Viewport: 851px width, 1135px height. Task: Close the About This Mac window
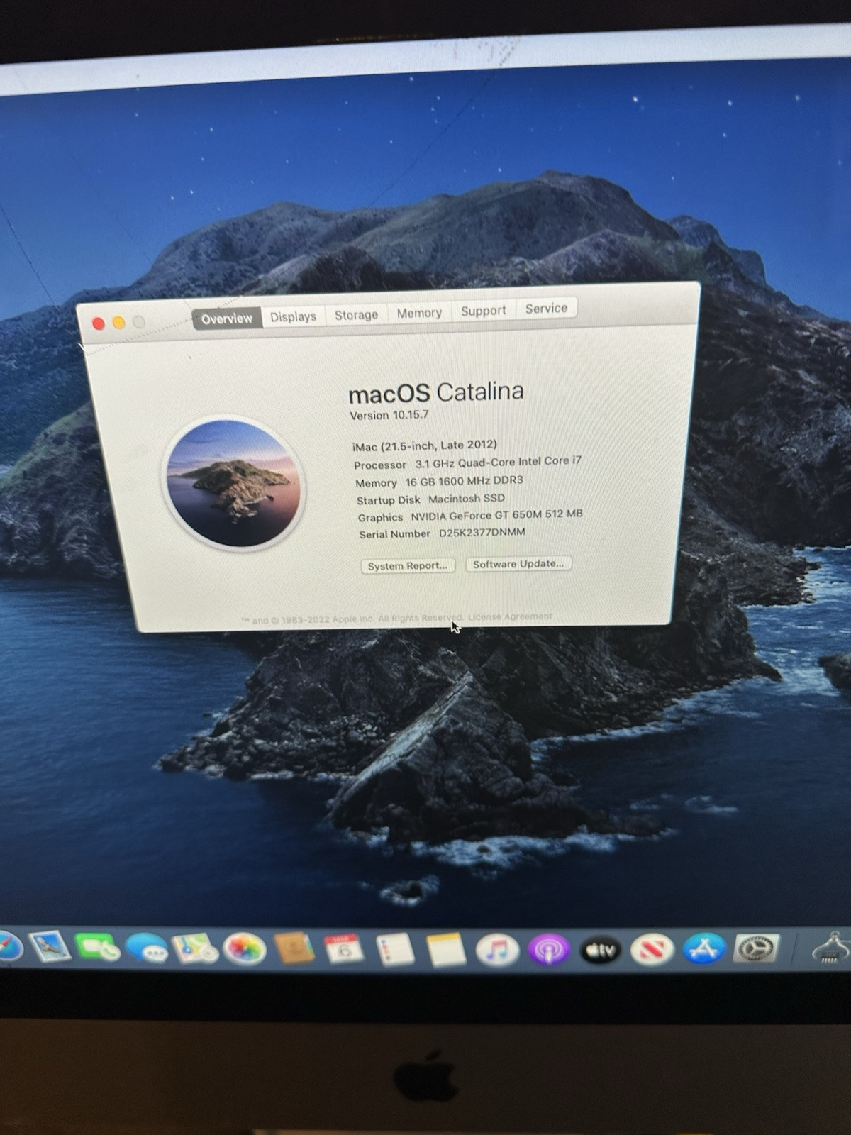[99, 323]
